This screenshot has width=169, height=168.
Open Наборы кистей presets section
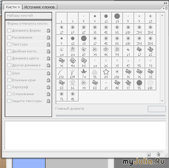tap(28, 16)
